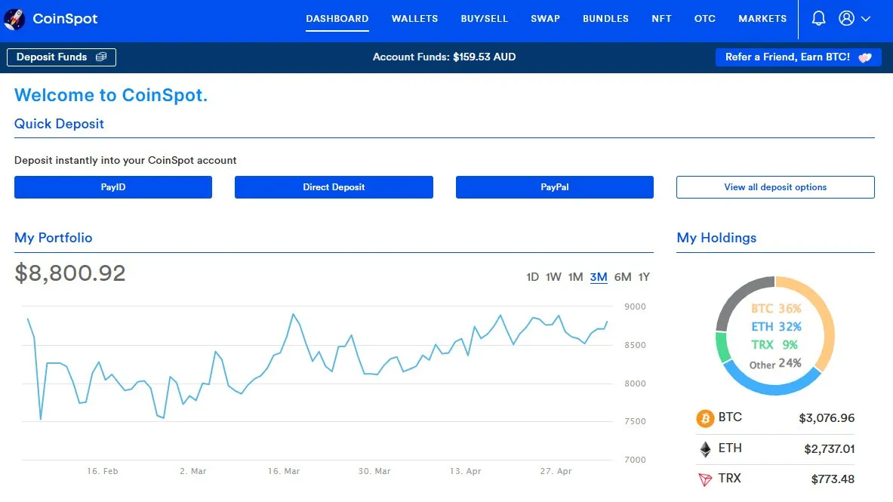Deposit using PayID

[112, 187]
